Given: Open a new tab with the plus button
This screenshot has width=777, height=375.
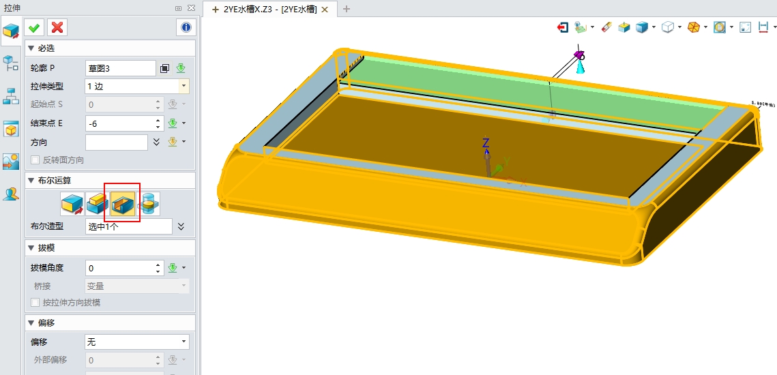Looking at the screenshot, I should click(346, 9).
